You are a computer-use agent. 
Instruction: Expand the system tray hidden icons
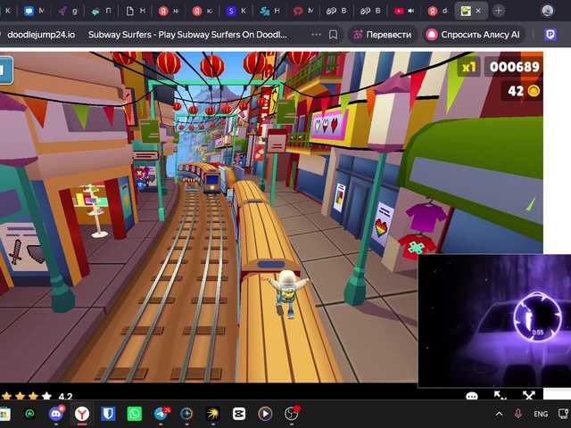[x=499, y=414]
